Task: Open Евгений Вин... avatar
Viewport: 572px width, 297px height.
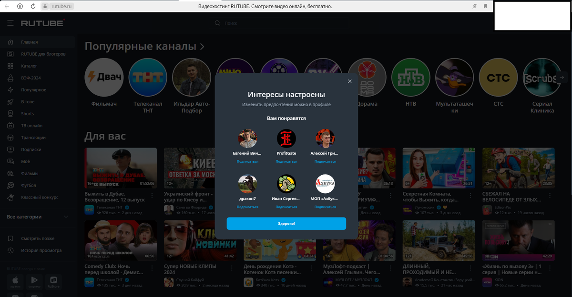Action: pos(247,139)
